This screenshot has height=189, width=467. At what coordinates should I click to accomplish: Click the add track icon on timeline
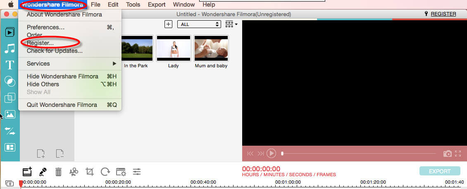coord(10,184)
